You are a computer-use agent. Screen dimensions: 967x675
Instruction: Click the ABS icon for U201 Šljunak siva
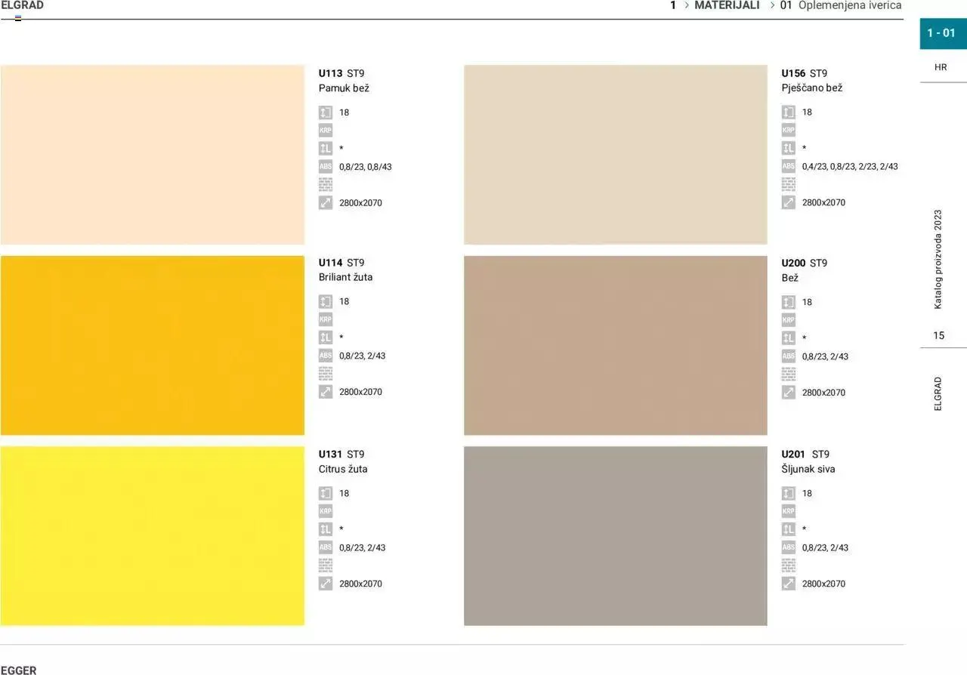point(789,547)
